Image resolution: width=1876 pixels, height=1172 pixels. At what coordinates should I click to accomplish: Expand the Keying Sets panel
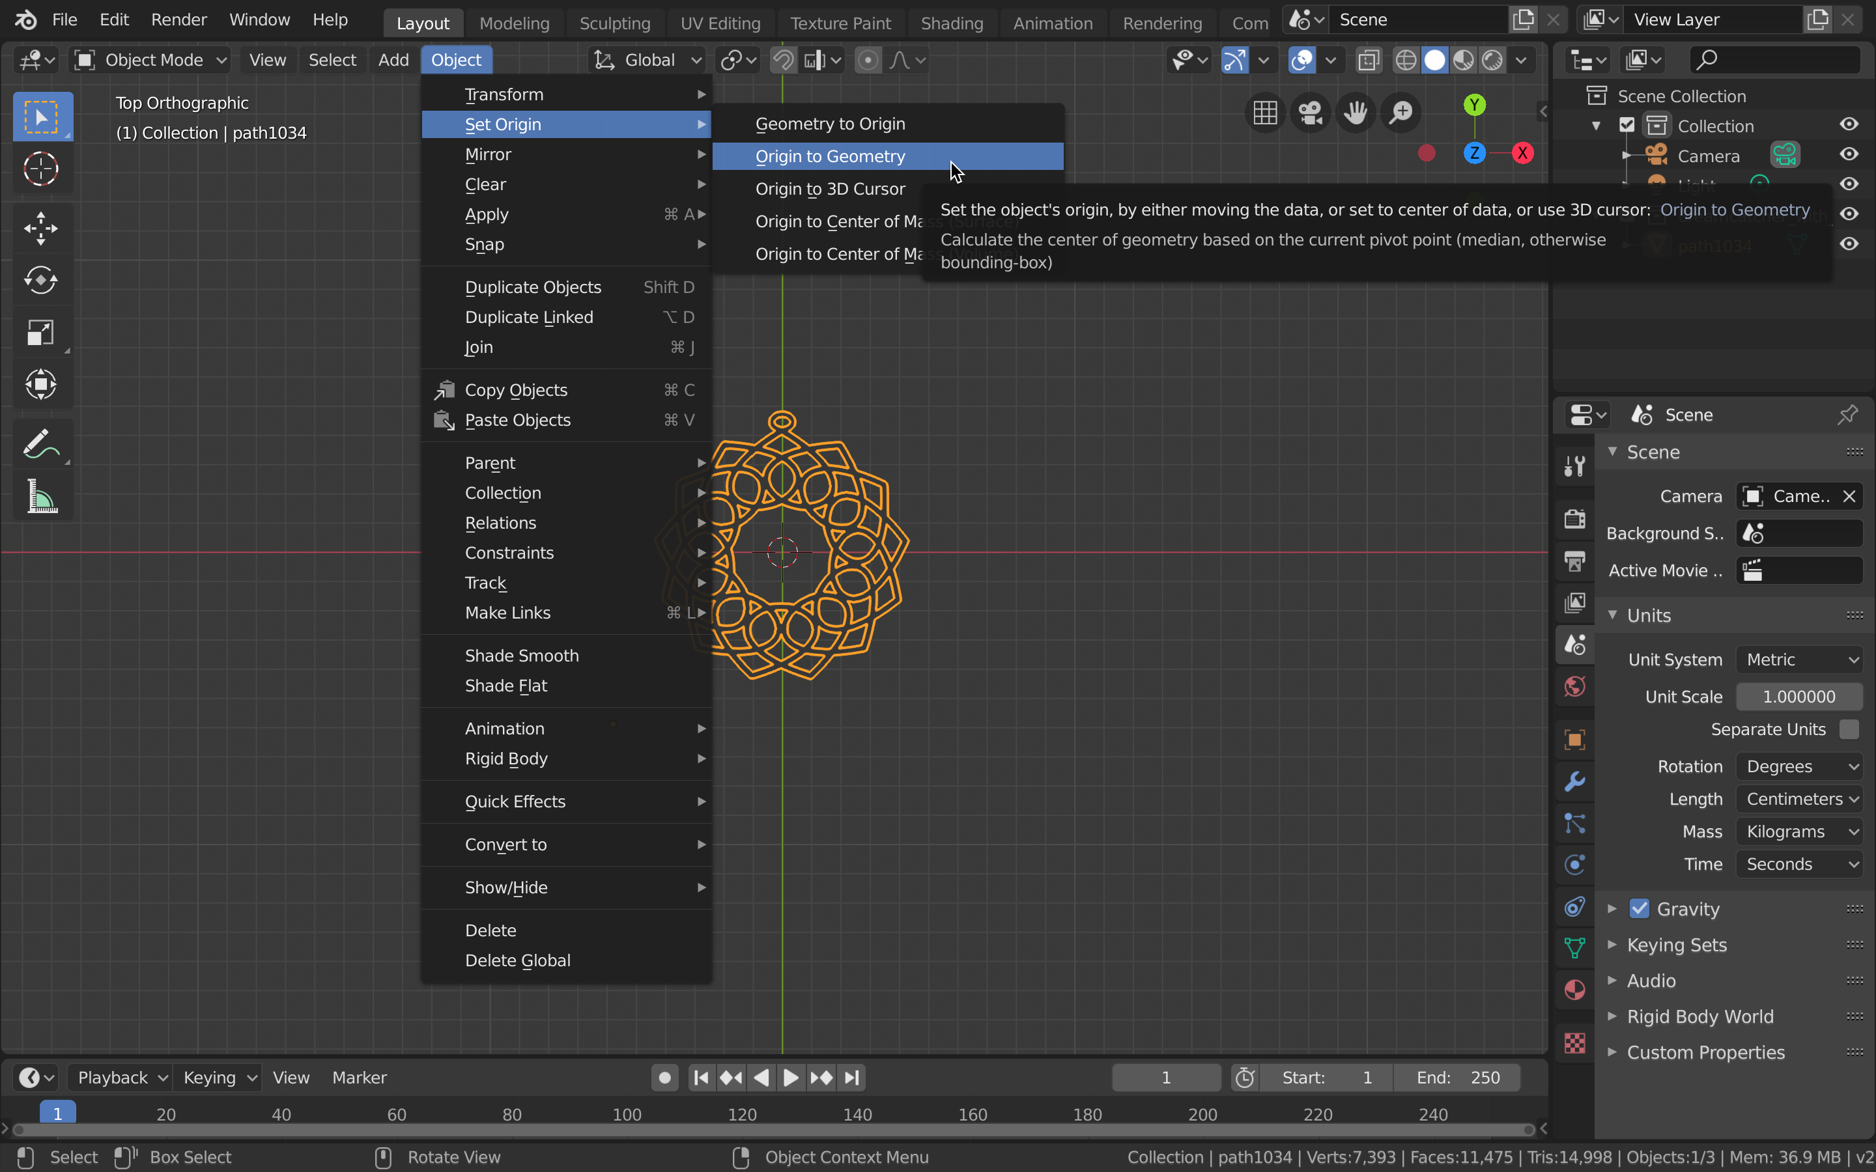[1676, 945]
